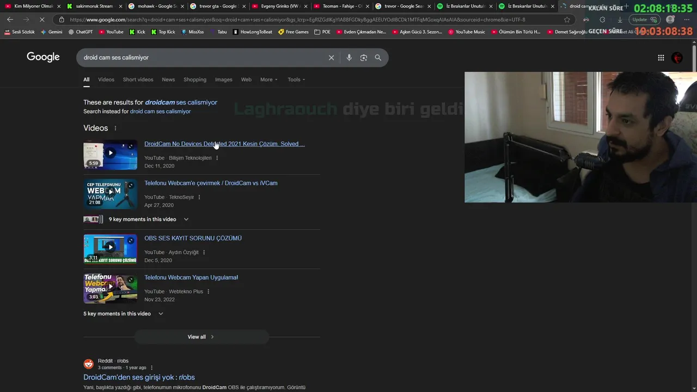
Task: Open the More search filters dropdown
Action: coord(268,79)
